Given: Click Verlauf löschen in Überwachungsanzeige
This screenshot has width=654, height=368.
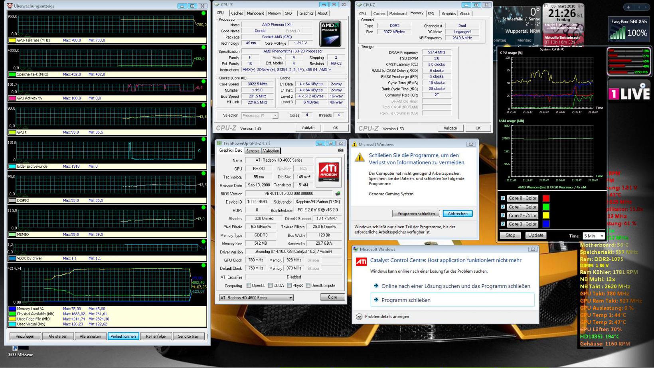Looking at the screenshot, I should pos(123,336).
